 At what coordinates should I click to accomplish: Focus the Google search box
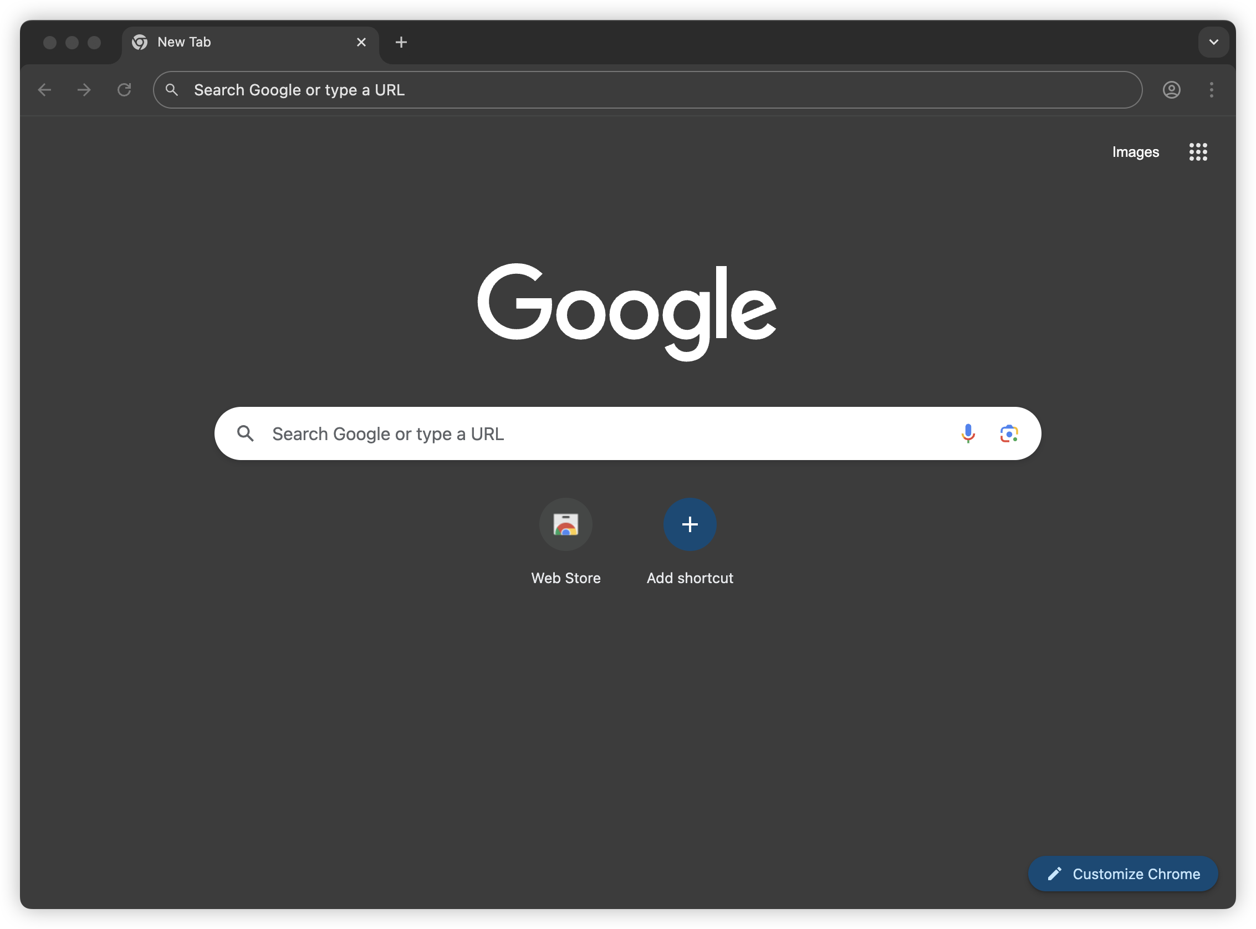(x=627, y=433)
